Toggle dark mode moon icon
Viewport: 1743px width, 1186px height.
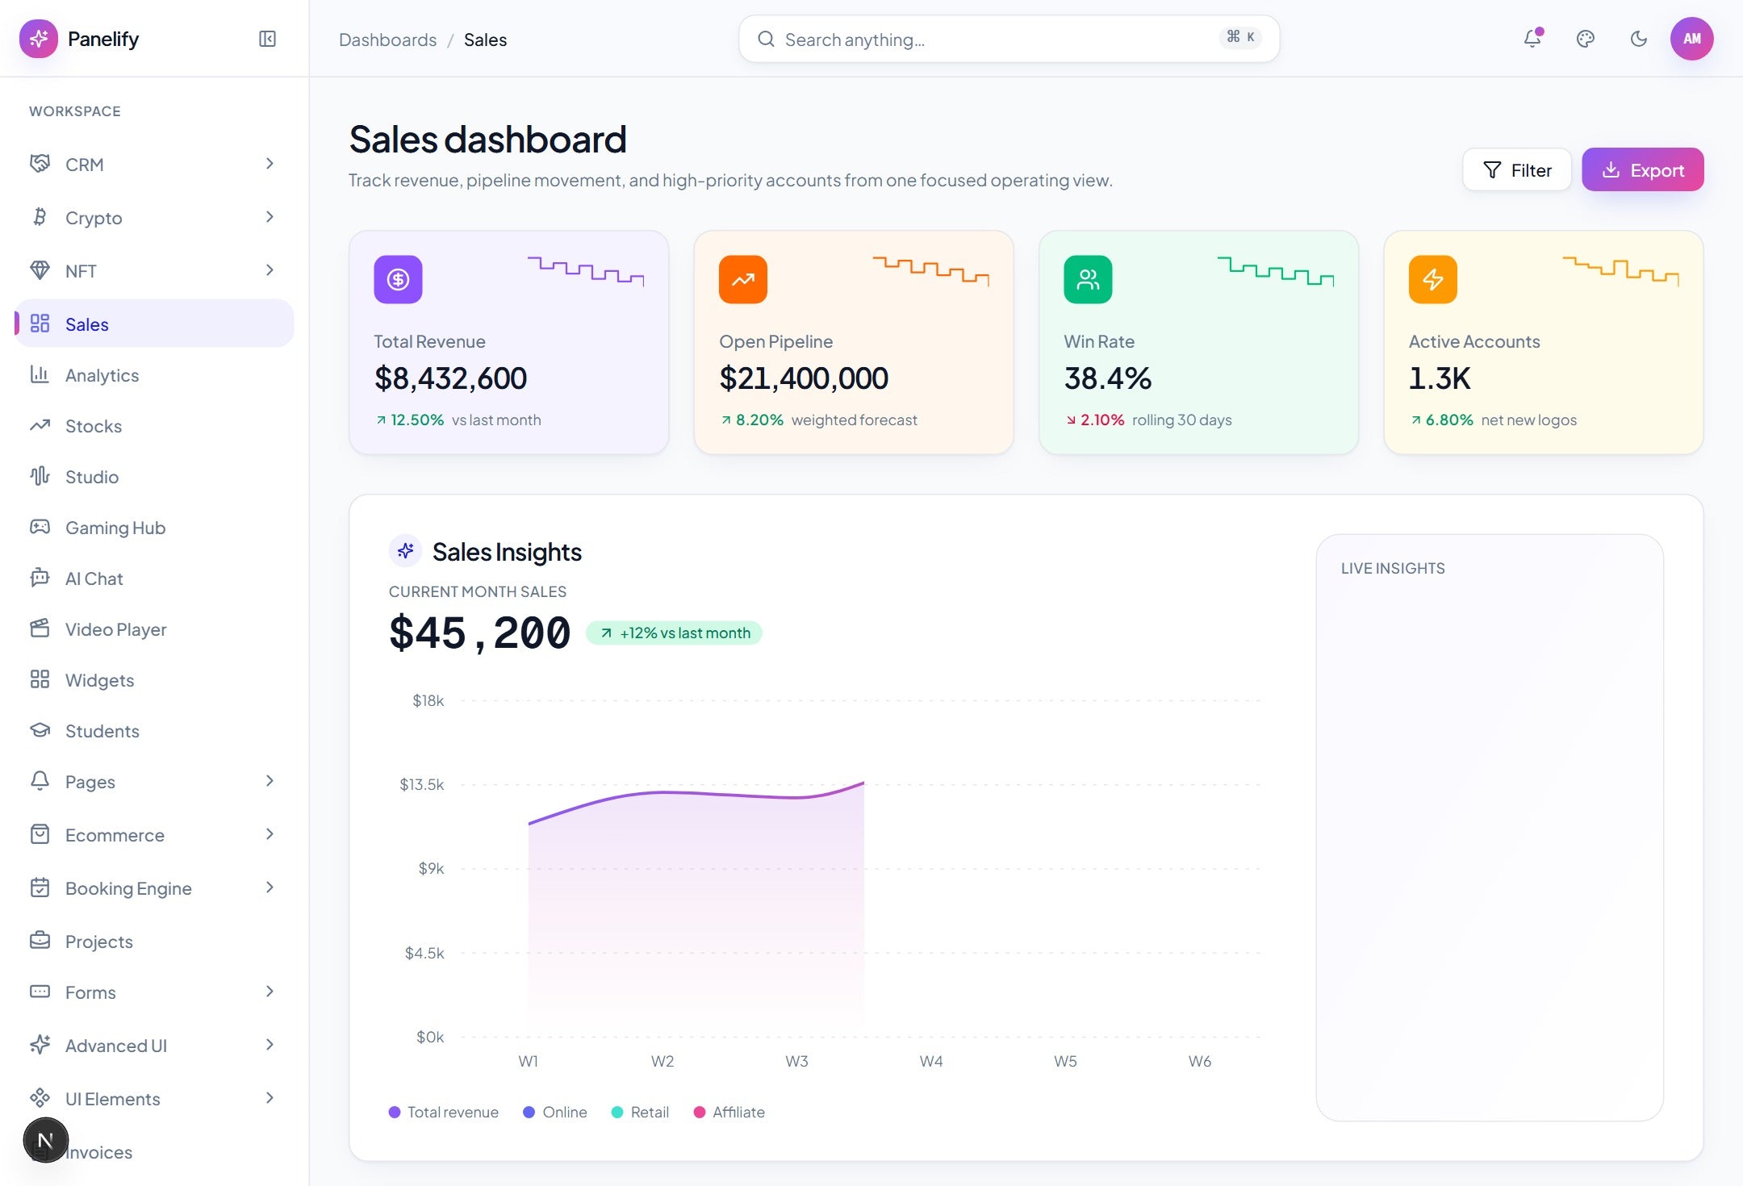tap(1639, 39)
